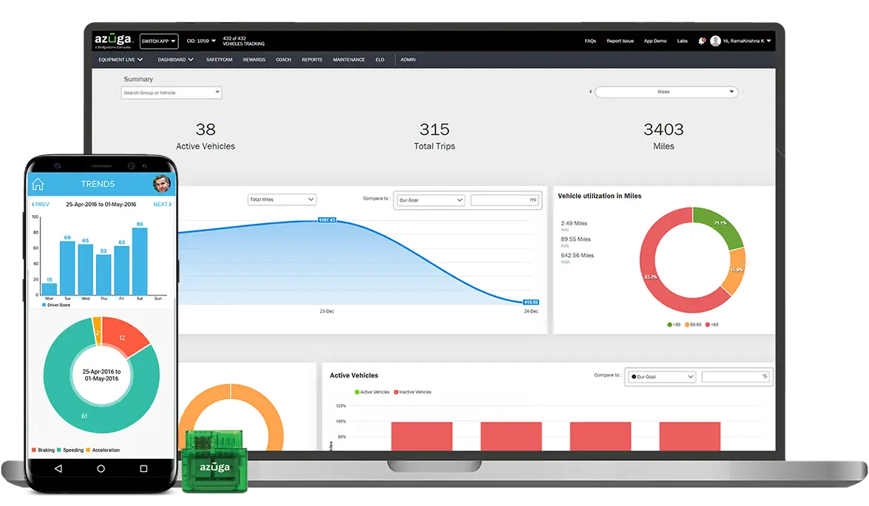This screenshot has width=869, height=506.
Task: Open the profile photo in the phone Trends header
Action: click(x=161, y=183)
